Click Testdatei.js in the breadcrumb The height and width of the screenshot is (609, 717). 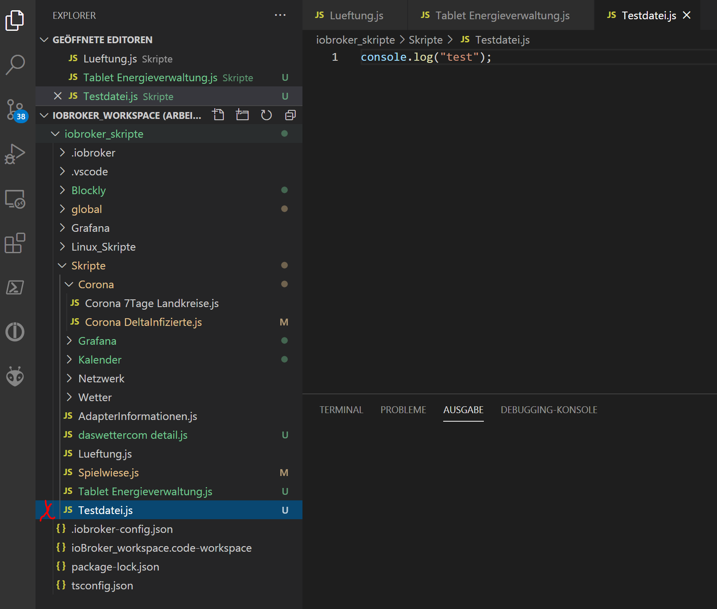[502, 40]
